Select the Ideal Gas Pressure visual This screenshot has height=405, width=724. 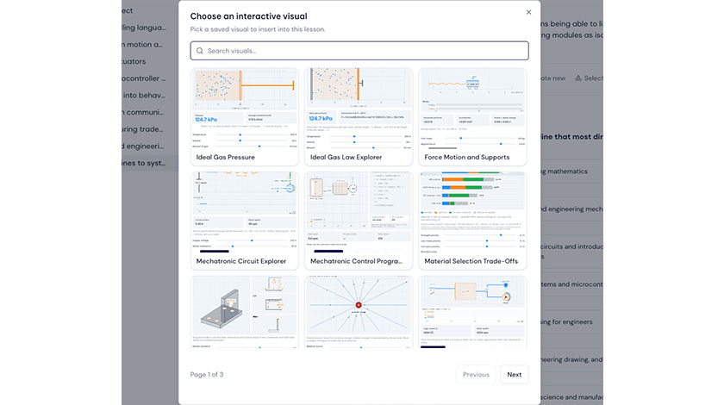tap(244, 117)
